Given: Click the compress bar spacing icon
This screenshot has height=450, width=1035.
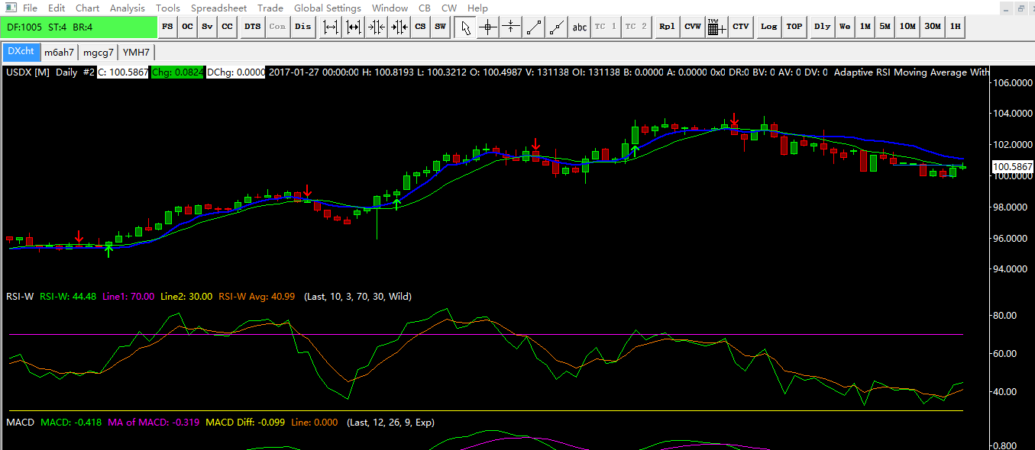Looking at the screenshot, I should (376, 27).
